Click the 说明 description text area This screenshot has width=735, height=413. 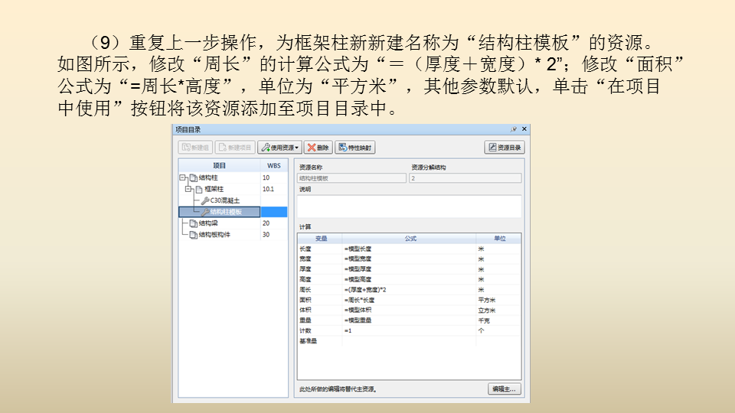[409, 206]
